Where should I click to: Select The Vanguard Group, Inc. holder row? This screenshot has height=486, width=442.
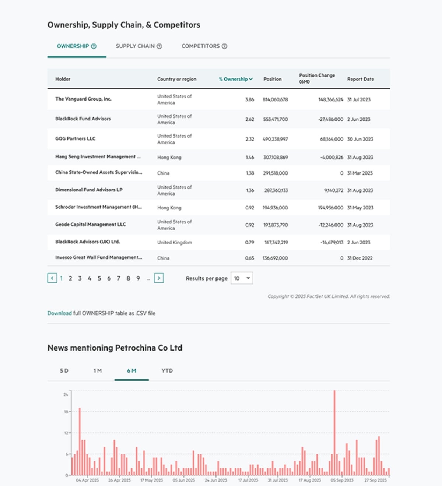tap(219, 99)
